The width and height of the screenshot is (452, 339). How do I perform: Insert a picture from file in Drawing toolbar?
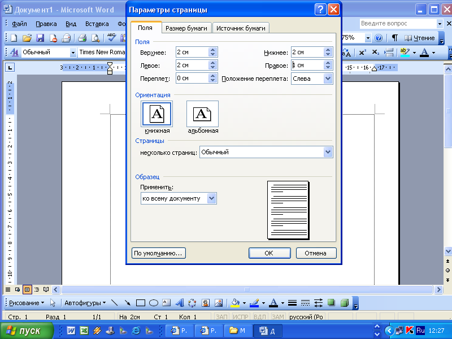[219, 303]
